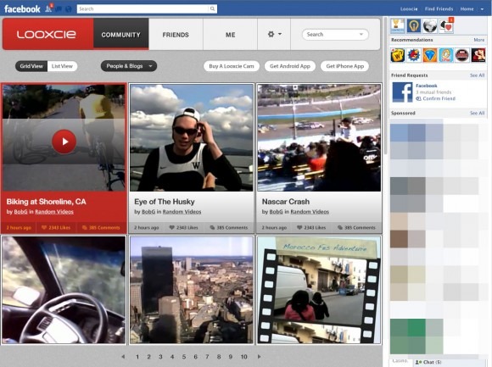Click Buy A Looxcie Cam button
Screen dimensions: 492x367
pos(232,66)
